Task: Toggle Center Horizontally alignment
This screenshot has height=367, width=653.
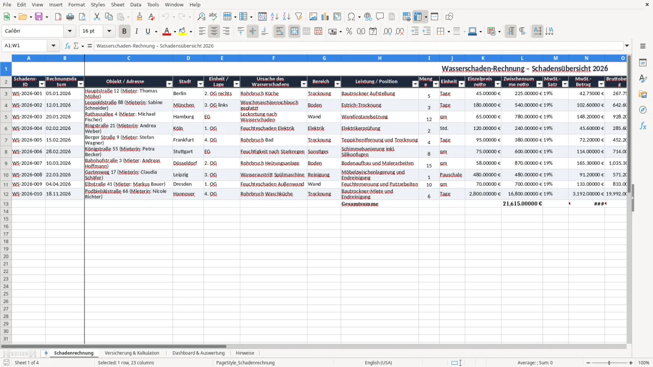Action: point(214,32)
